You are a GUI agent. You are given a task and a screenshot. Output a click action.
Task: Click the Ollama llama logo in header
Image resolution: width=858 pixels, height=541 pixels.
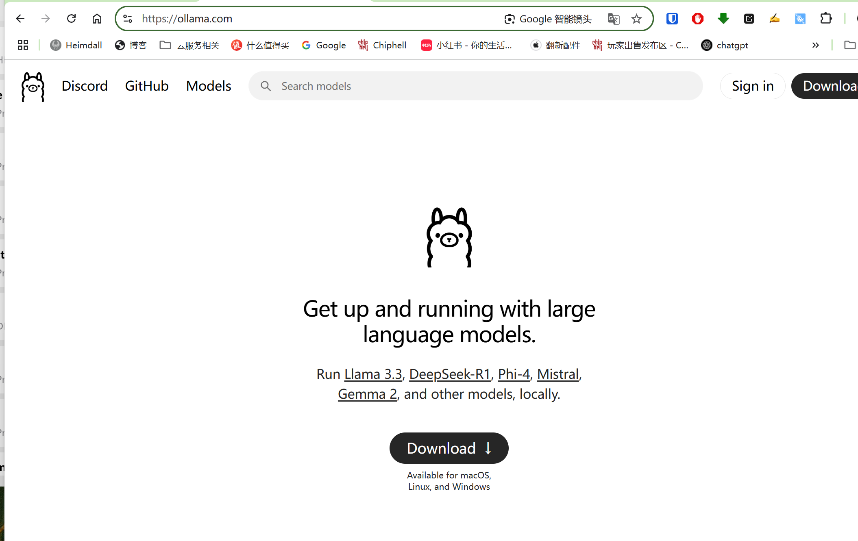[33, 87]
